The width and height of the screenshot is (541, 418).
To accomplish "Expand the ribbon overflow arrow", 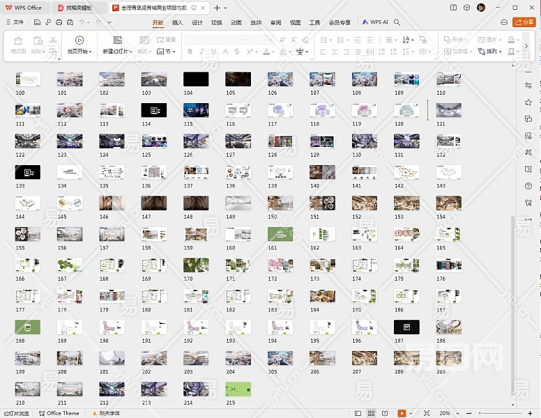I will pos(526,46).
